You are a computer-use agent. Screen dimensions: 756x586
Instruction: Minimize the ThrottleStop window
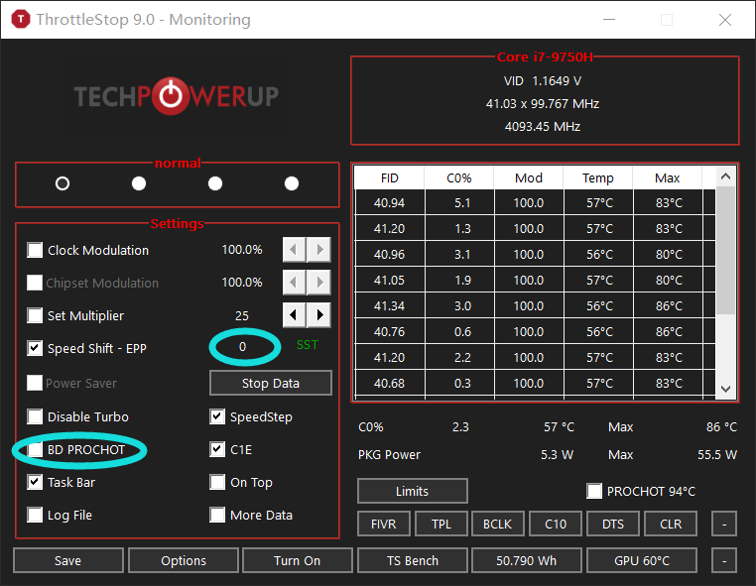(609, 19)
